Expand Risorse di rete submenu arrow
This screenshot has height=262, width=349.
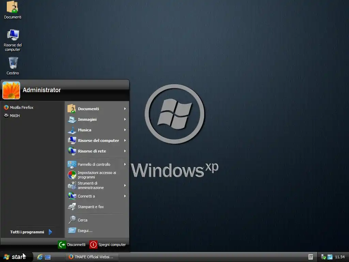coord(125,151)
